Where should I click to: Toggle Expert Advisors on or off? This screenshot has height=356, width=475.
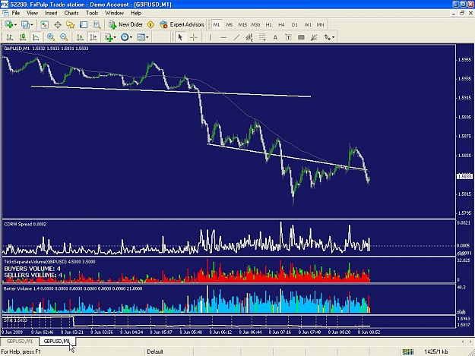coord(182,25)
